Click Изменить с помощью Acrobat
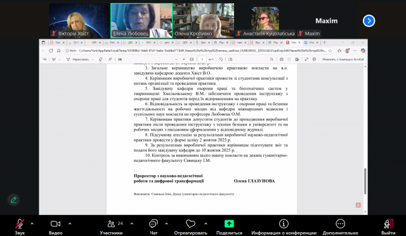 coord(343,60)
